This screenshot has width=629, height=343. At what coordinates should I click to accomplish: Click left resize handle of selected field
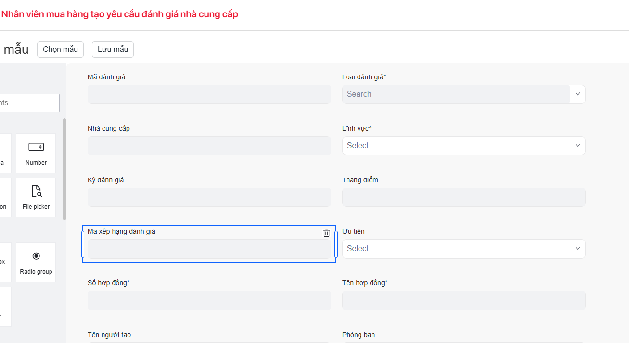tap(83, 244)
